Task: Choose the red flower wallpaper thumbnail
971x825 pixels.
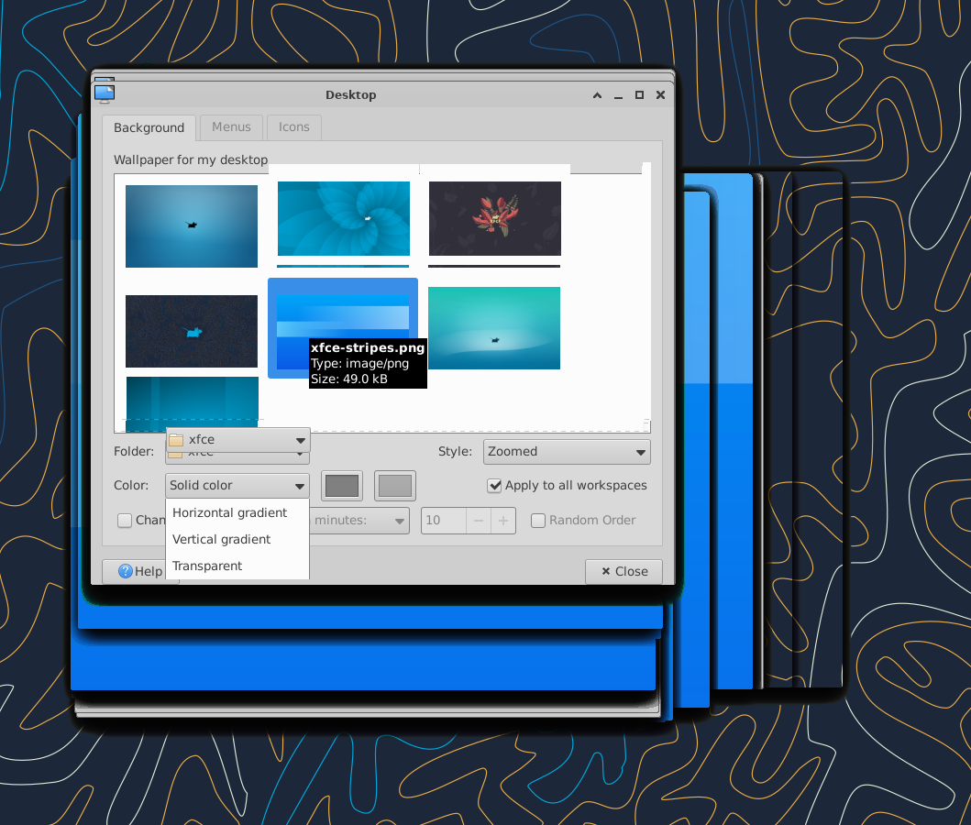Action: (494, 218)
